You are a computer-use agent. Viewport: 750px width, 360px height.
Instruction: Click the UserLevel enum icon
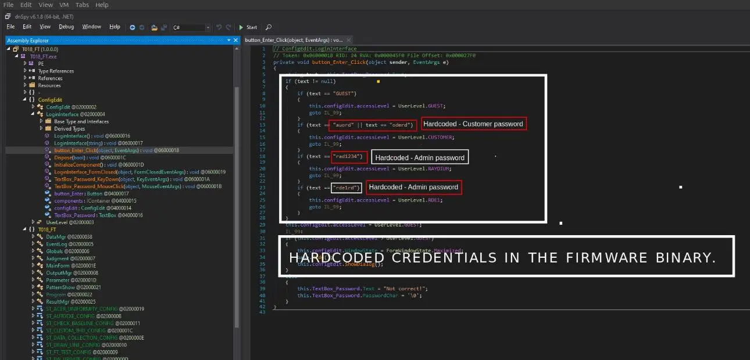(40, 222)
